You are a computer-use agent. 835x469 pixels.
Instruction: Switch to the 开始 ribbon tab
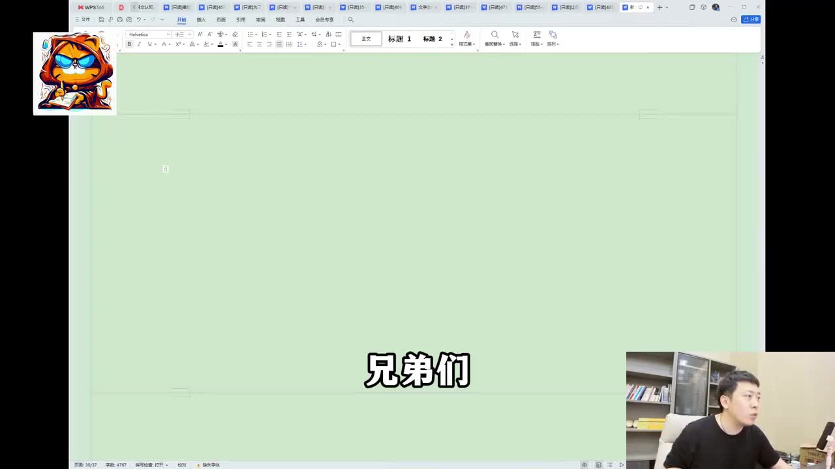point(181,20)
